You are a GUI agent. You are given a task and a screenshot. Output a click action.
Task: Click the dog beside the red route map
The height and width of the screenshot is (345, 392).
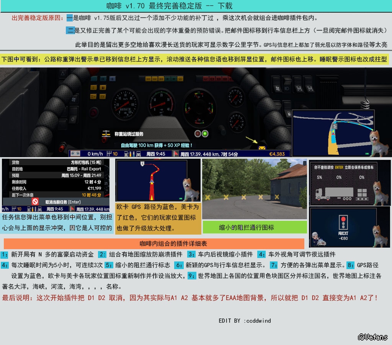191,189
